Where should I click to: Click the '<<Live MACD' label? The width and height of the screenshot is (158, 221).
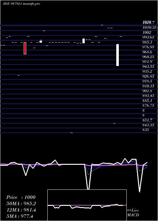click(x=133, y=212)
